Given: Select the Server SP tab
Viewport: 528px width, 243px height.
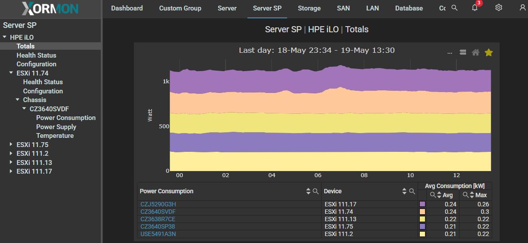Looking at the screenshot, I should pos(267,8).
